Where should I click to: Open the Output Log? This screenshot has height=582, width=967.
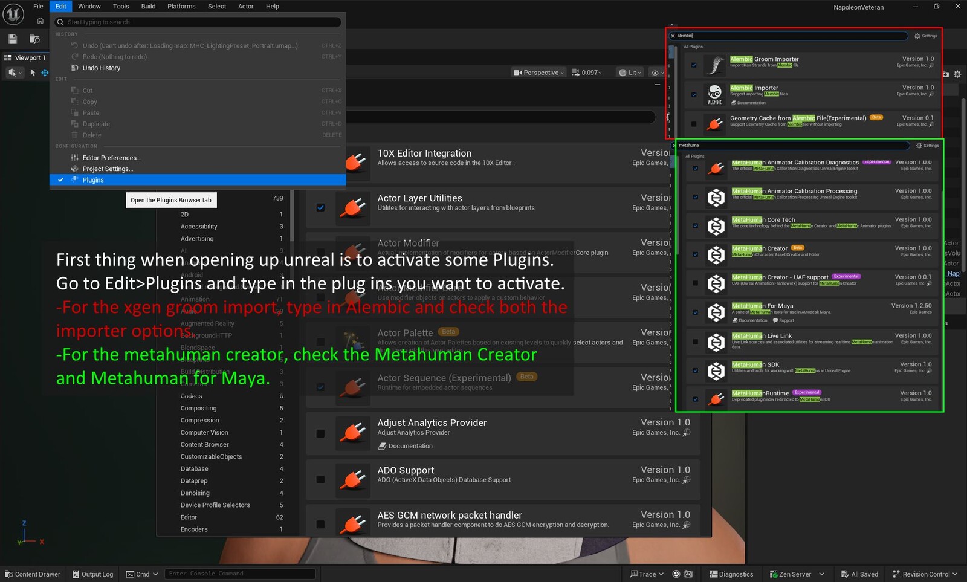pyautogui.click(x=93, y=574)
